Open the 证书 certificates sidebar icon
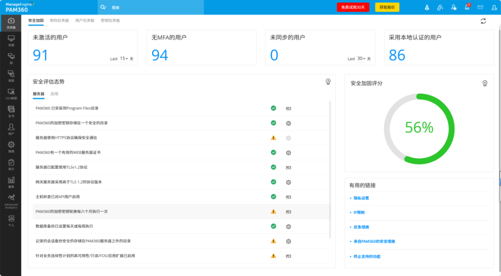Screen dimensions: 501x276 11,111
